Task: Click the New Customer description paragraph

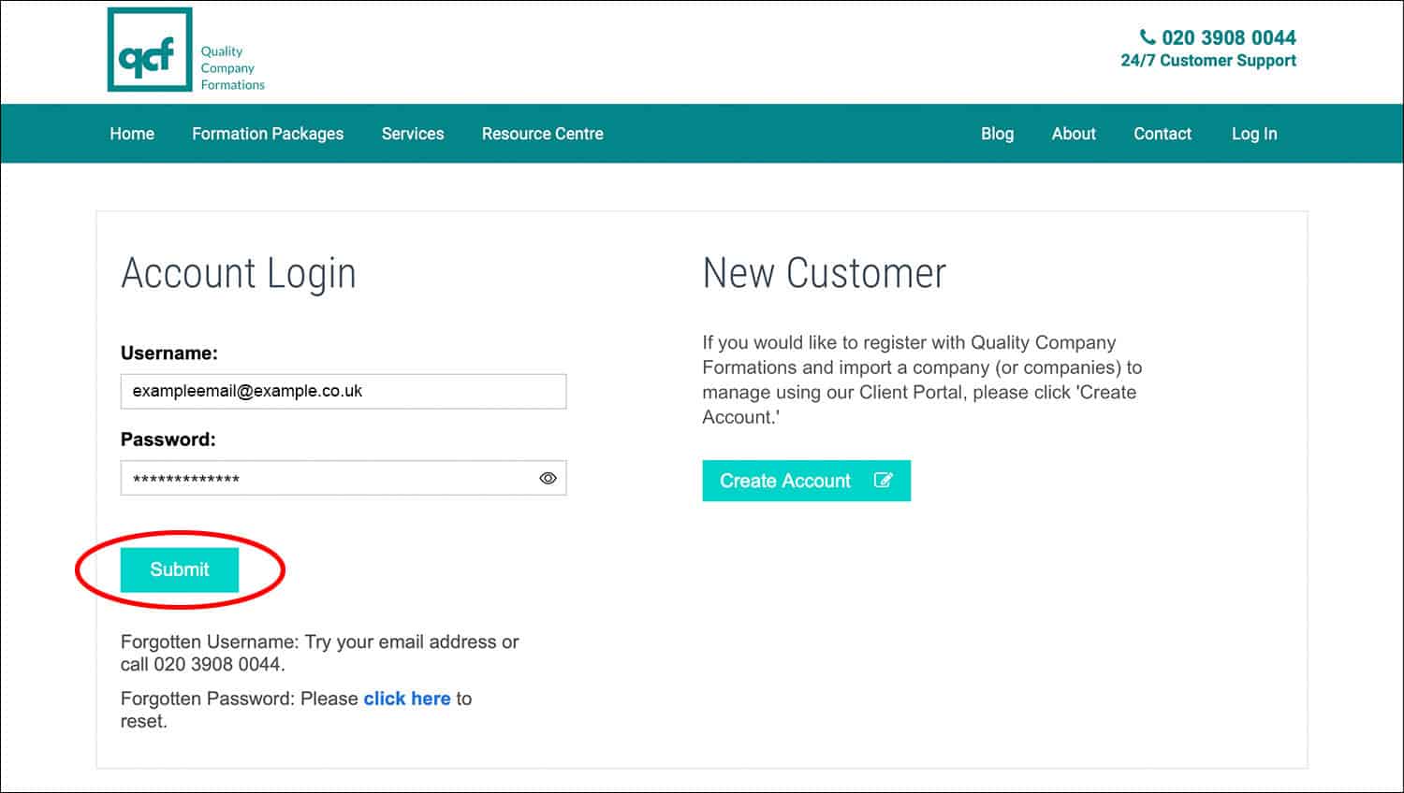Action: (x=922, y=380)
